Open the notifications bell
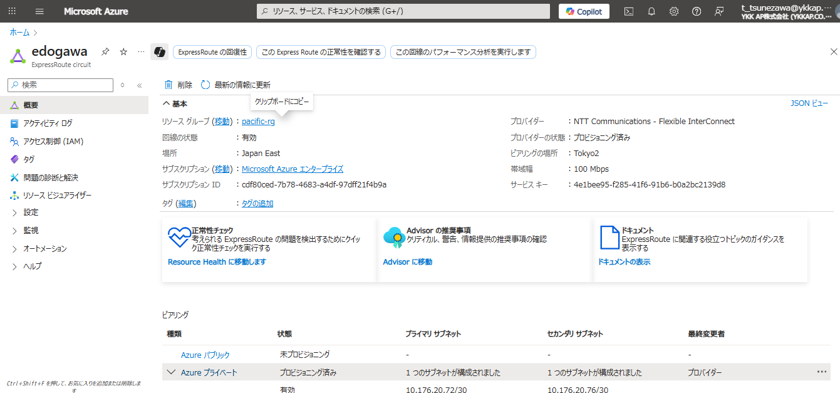 click(651, 11)
